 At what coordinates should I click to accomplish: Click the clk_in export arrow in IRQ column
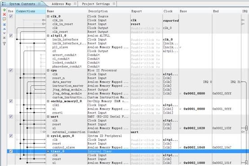(x=243, y=20)
